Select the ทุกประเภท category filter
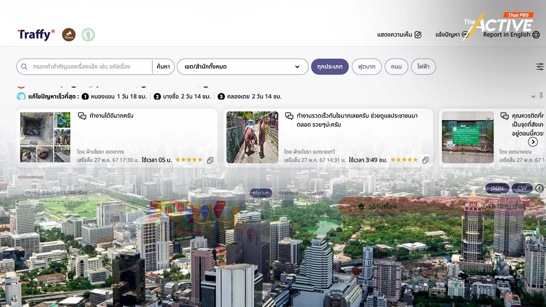This screenshot has height=307, width=546. 330,67
